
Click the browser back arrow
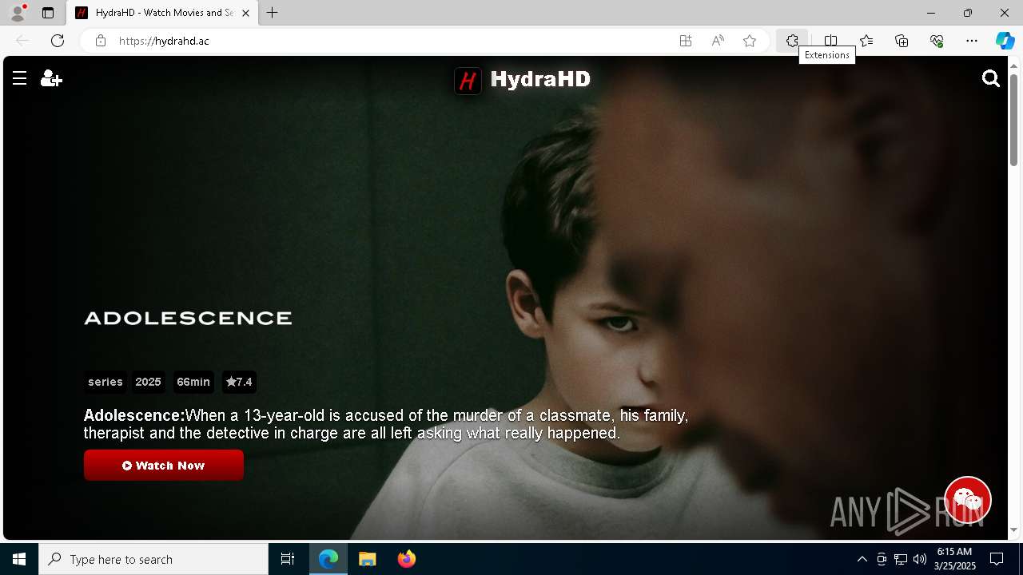22,41
